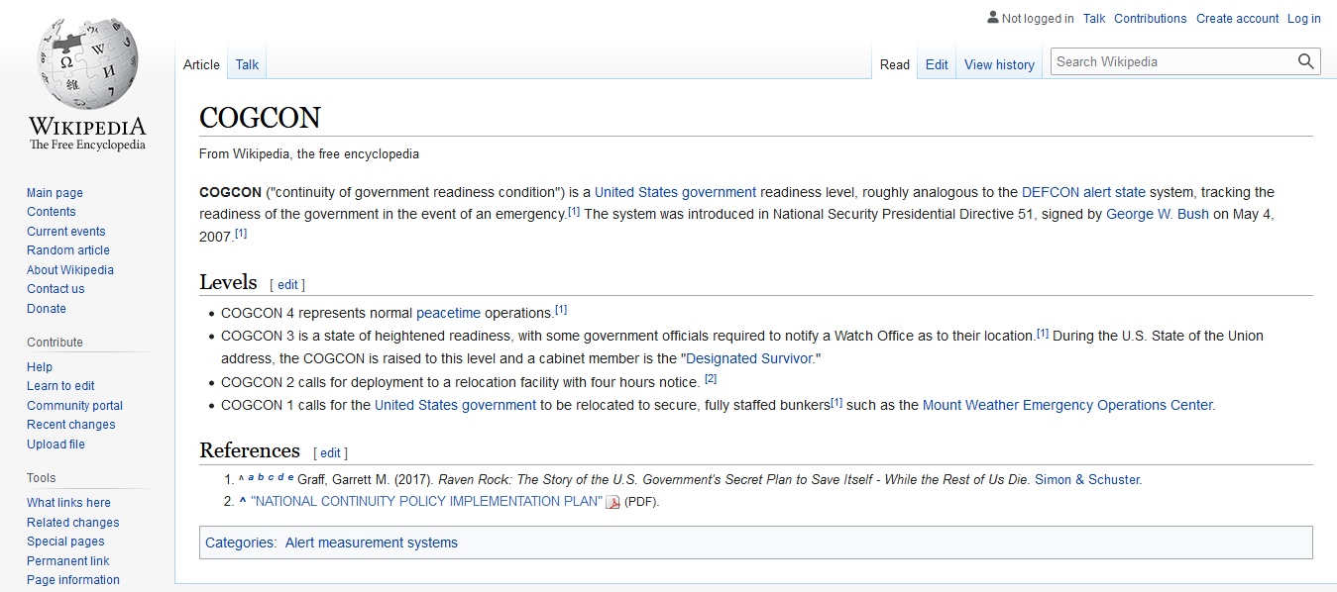Viewport: 1337px width, 592px height.
Task: Click the Tools sidebar heading
Action: (x=42, y=478)
